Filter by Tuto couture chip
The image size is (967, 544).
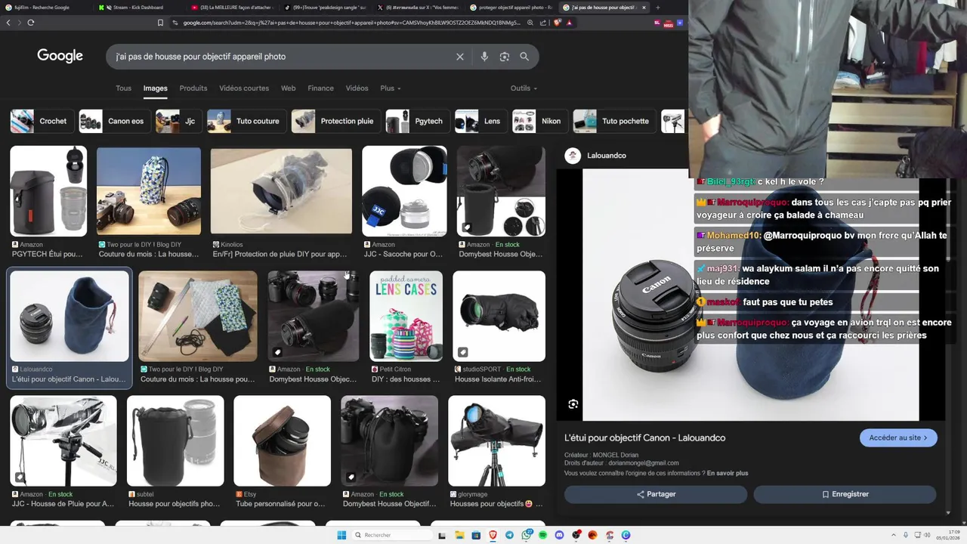point(246,121)
